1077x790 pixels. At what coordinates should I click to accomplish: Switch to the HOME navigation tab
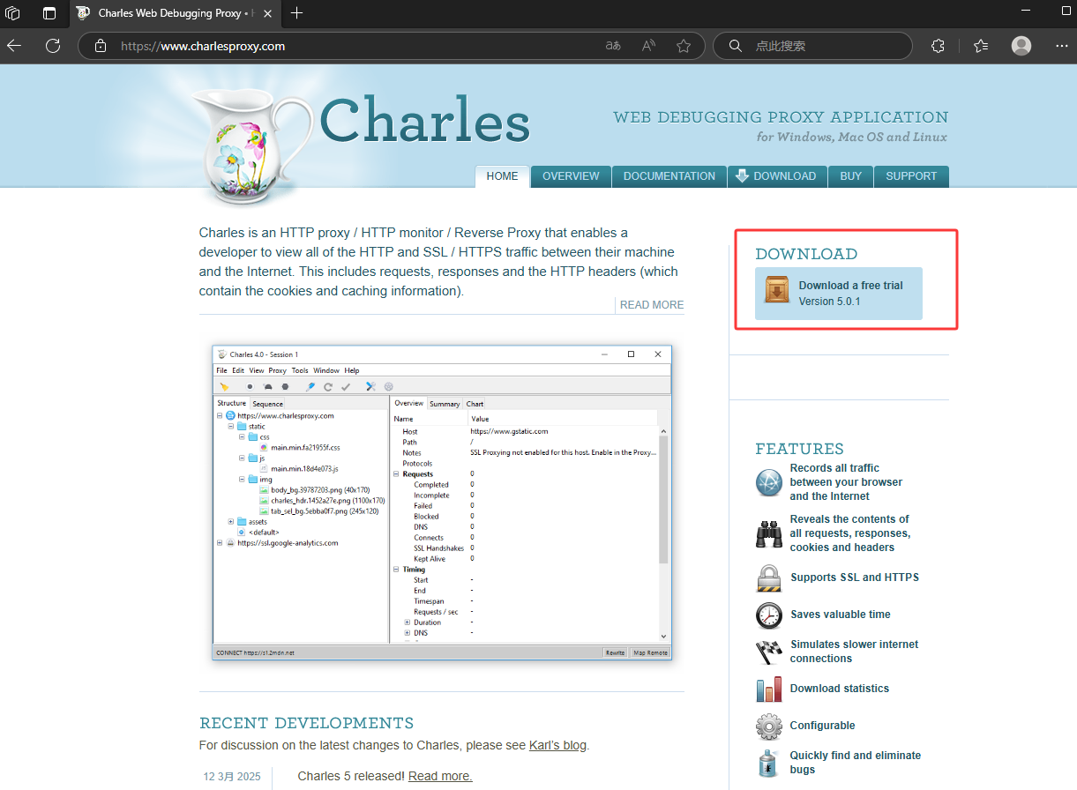click(502, 176)
